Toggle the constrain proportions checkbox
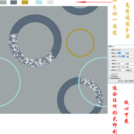 (x=110, y=76)
